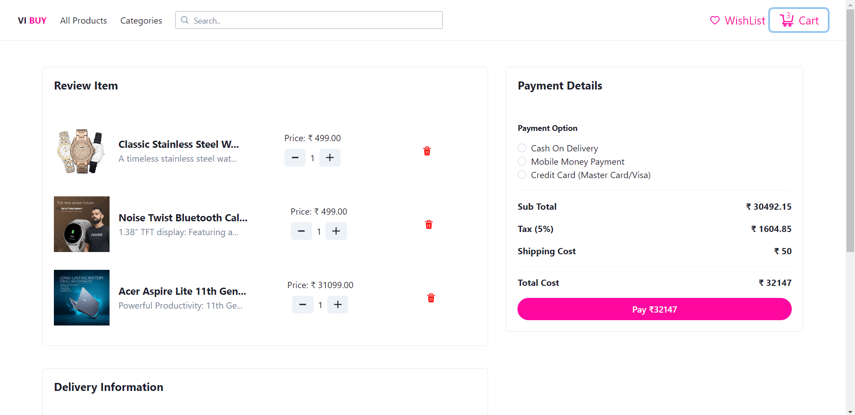The width and height of the screenshot is (855, 415).
Task: Increase quantity of Noise Twist Bluetooth watch
Action: pos(336,231)
